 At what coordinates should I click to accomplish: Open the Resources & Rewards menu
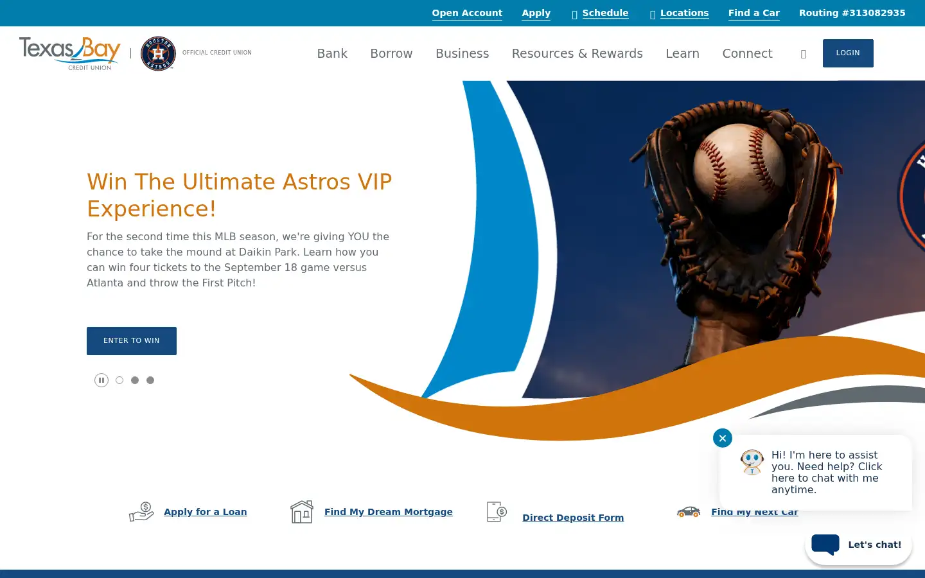pyautogui.click(x=577, y=53)
